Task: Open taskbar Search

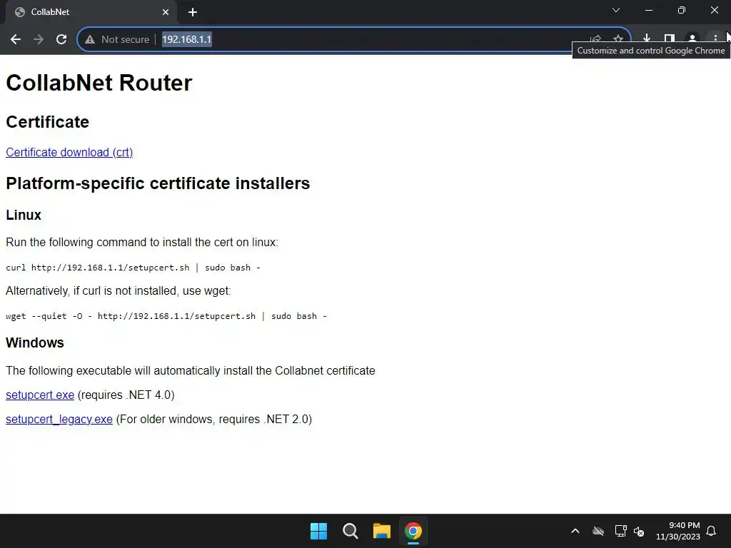Action: [x=350, y=531]
